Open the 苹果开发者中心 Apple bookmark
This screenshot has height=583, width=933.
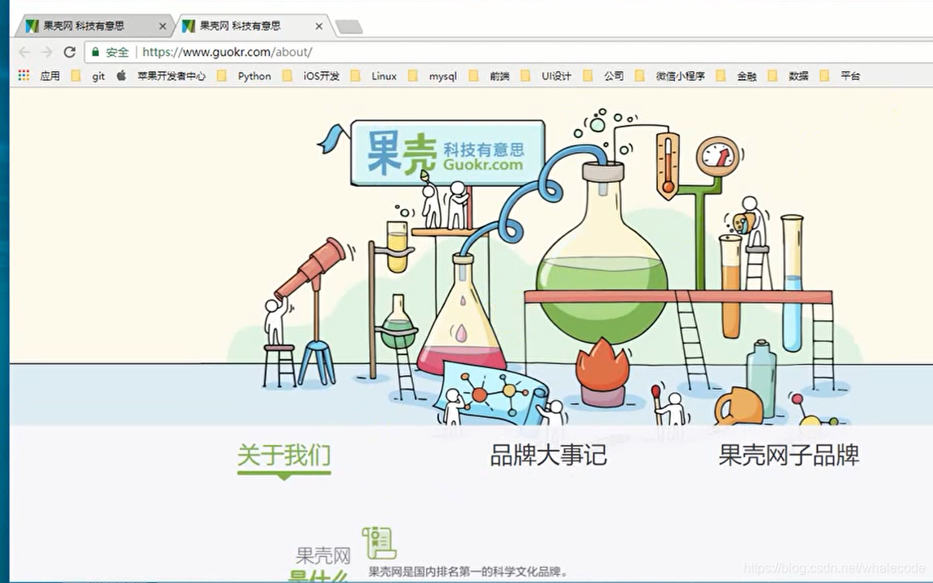click(162, 76)
